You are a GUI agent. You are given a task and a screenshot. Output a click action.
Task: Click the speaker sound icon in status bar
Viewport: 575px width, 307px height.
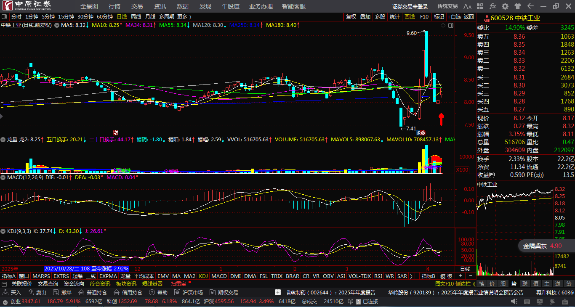[x=514, y=302]
